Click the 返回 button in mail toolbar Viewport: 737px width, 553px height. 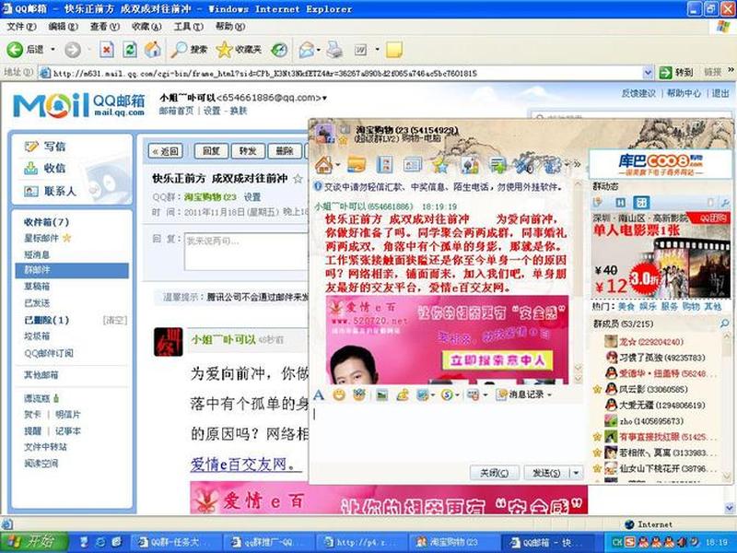pyautogui.click(x=166, y=151)
